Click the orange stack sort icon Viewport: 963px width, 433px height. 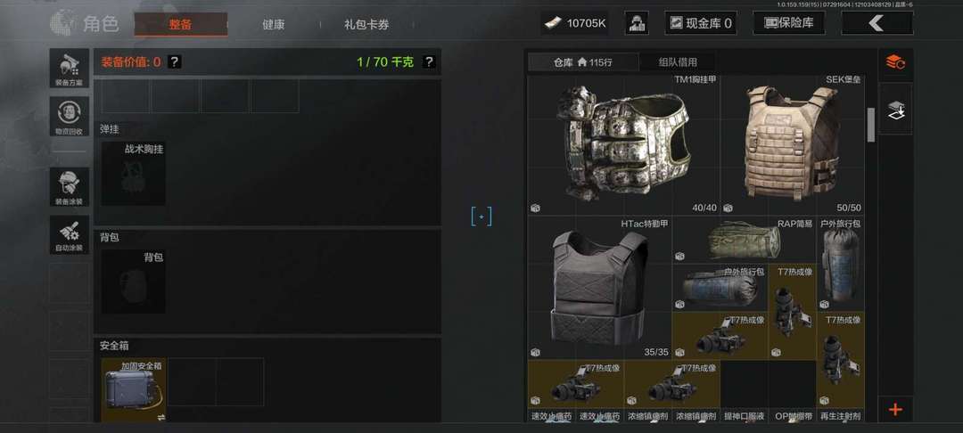point(895,62)
